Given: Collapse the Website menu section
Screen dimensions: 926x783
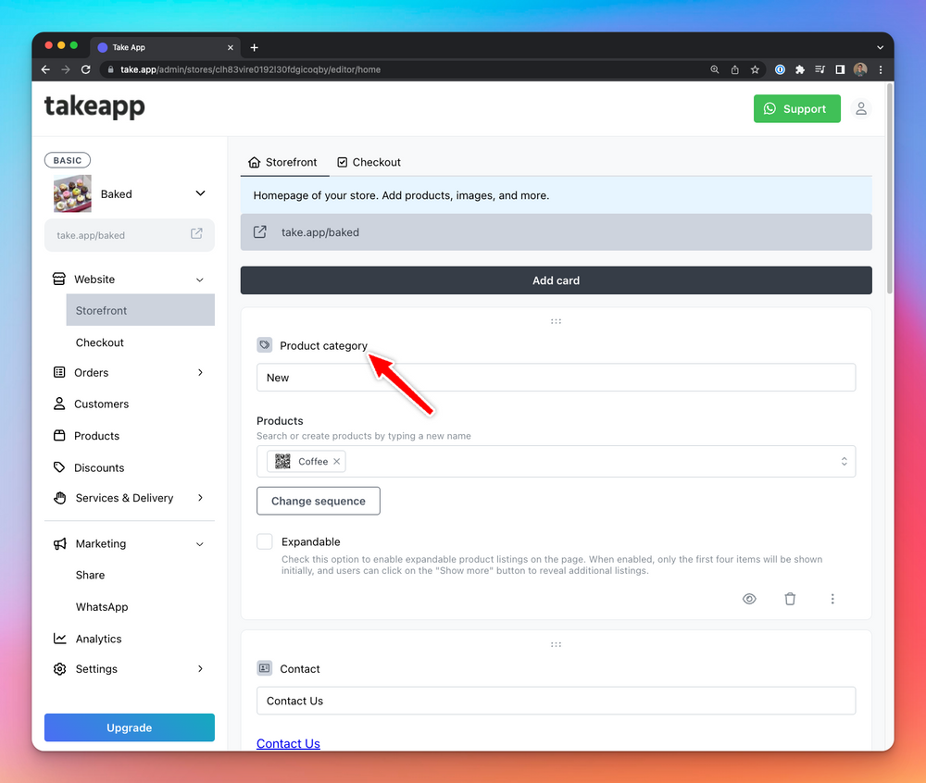Looking at the screenshot, I should (200, 280).
